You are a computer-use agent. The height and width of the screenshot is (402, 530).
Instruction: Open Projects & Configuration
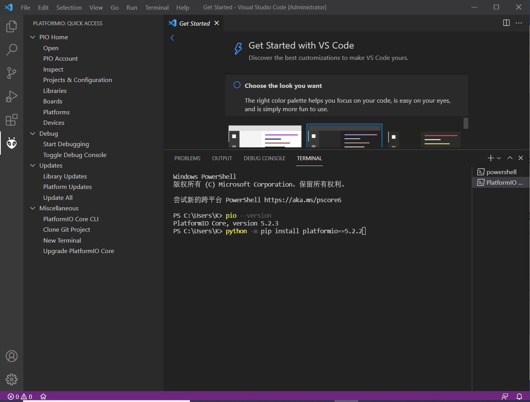78,80
